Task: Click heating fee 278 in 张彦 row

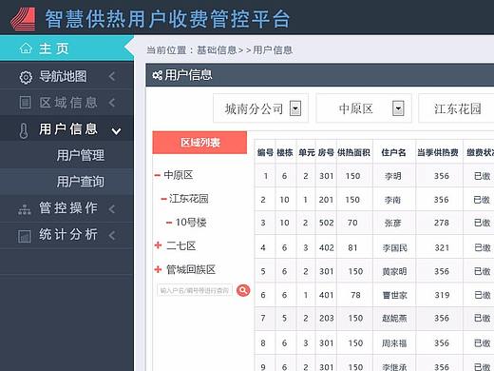Action: coord(442,223)
